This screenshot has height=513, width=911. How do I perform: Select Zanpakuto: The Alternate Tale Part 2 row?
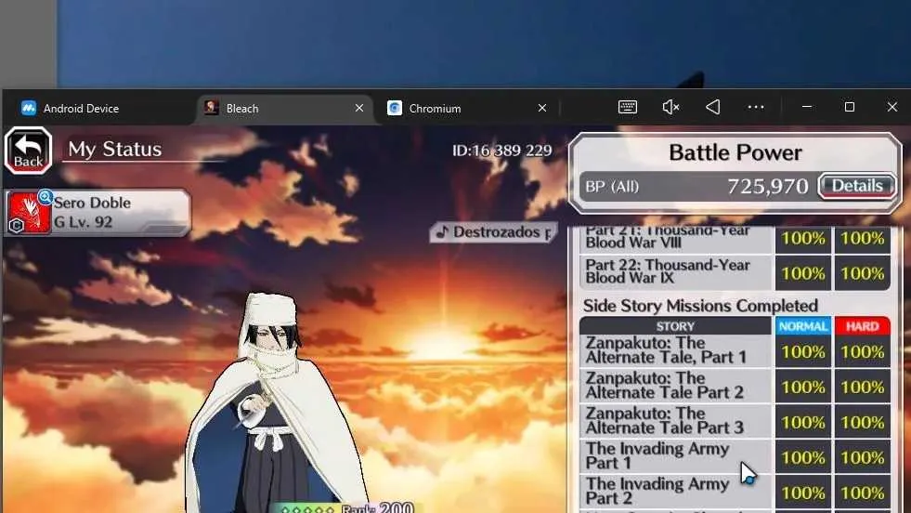735,387
